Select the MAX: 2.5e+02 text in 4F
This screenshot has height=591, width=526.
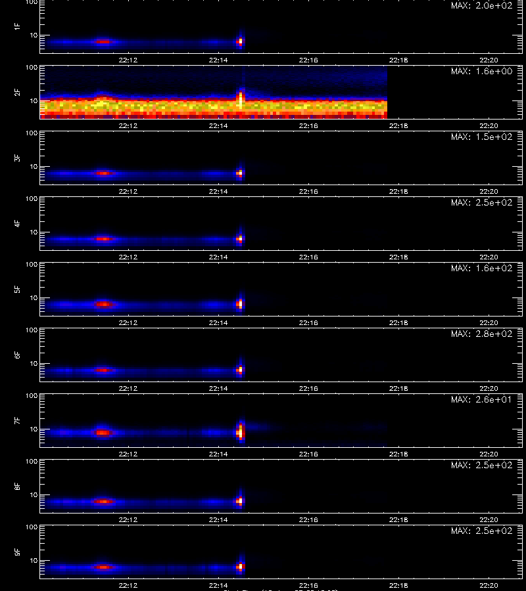pyautogui.click(x=481, y=202)
